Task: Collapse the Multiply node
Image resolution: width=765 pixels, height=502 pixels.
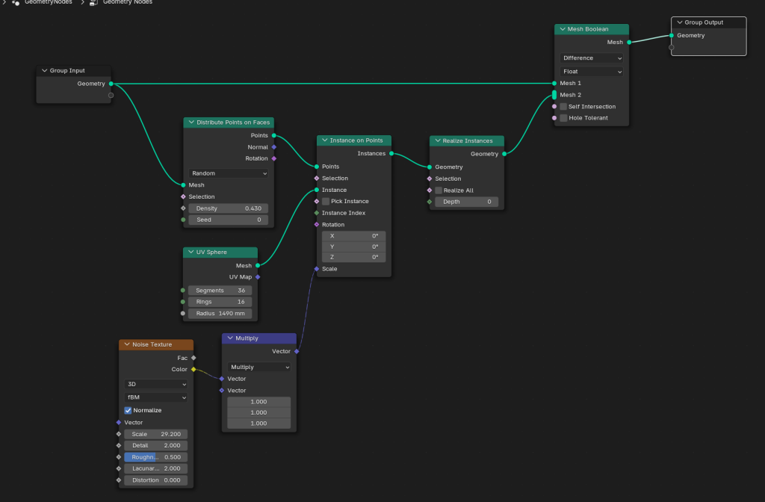Action: coord(230,338)
